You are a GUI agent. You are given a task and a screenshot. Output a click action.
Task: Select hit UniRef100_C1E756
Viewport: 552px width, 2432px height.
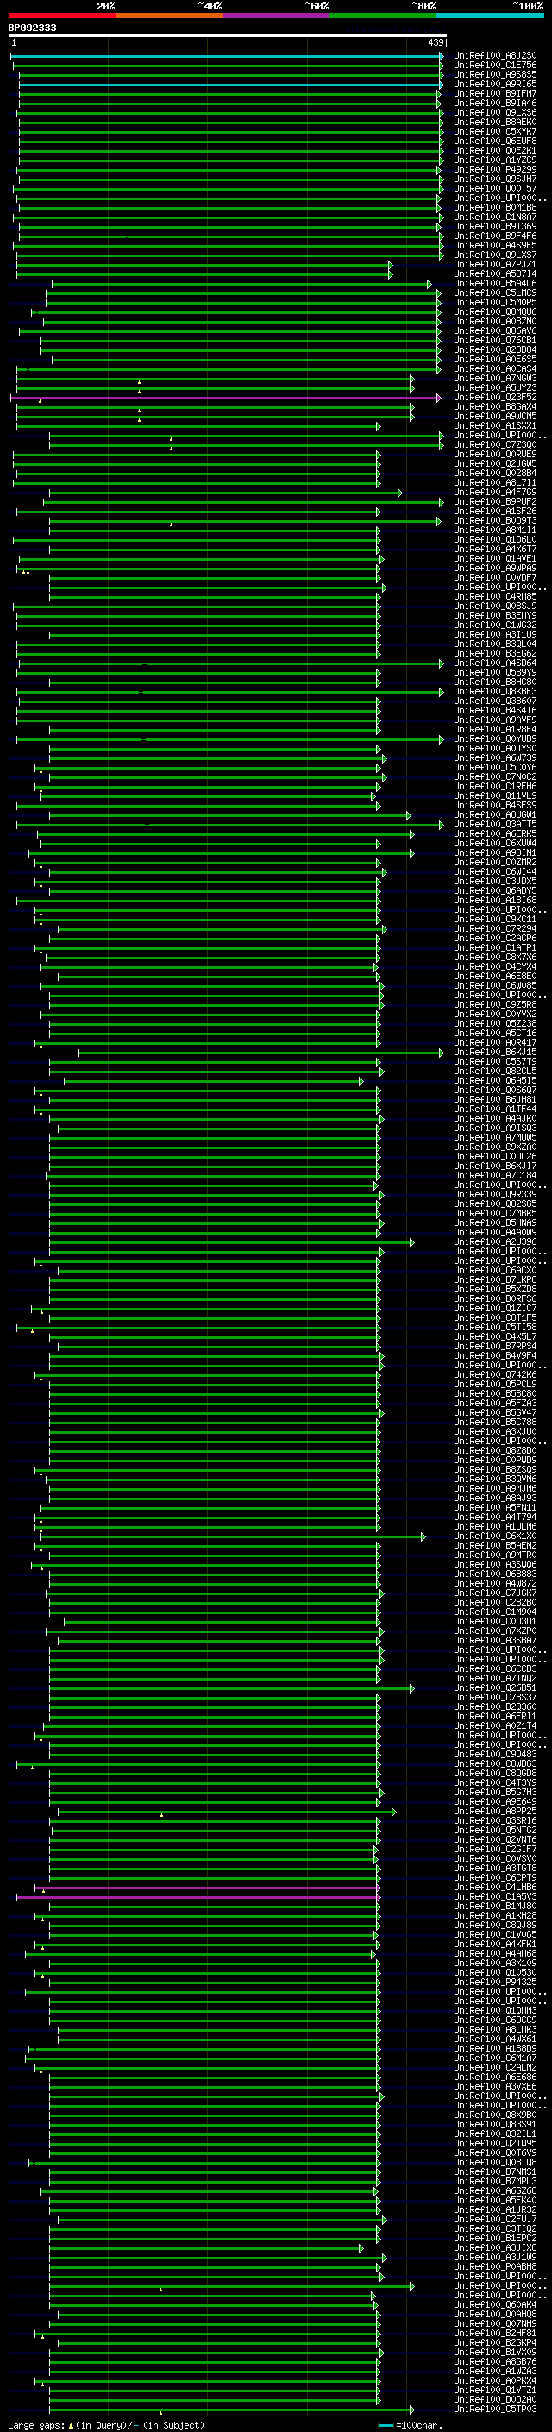(495, 66)
